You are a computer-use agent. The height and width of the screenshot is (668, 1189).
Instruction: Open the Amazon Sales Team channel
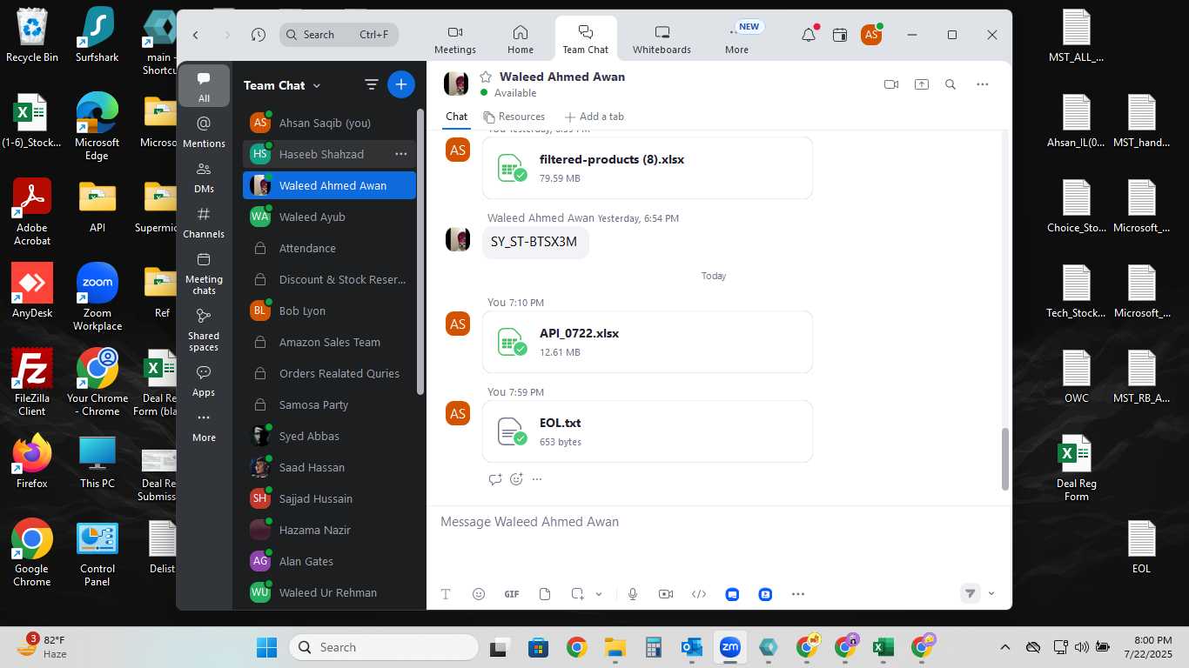tap(329, 342)
